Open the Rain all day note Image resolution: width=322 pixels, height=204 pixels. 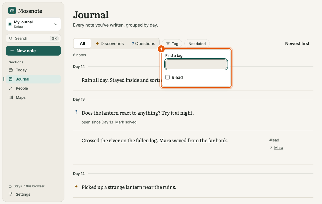121,80
